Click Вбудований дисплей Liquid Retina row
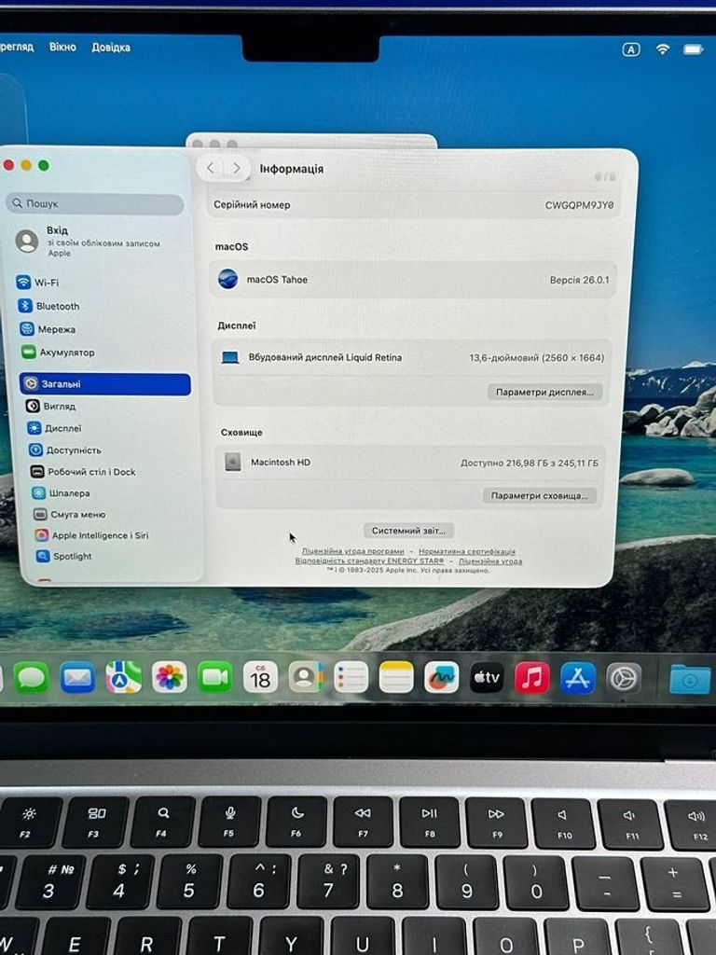Viewport: 716px width, 955px height. pyautogui.click(x=411, y=357)
